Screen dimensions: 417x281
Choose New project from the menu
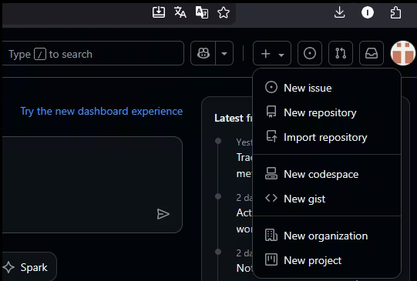[327, 260]
